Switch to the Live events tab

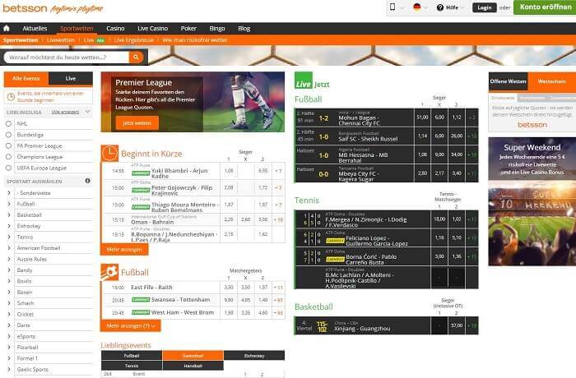coord(71,79)
